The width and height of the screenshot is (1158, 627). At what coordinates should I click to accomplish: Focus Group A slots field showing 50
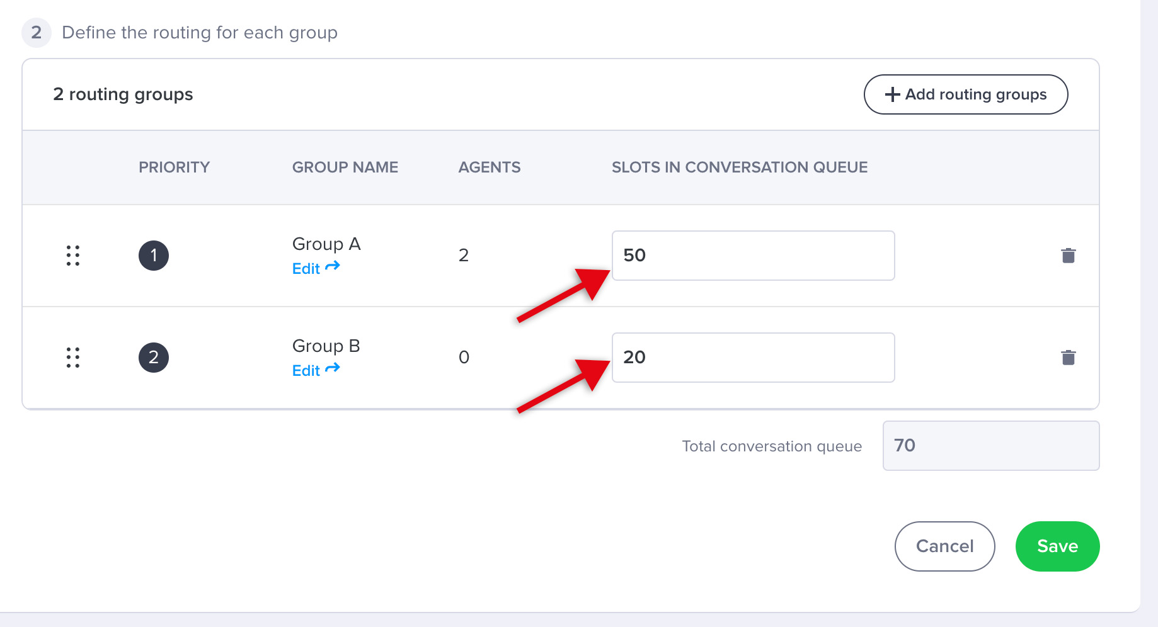point(753,256)
